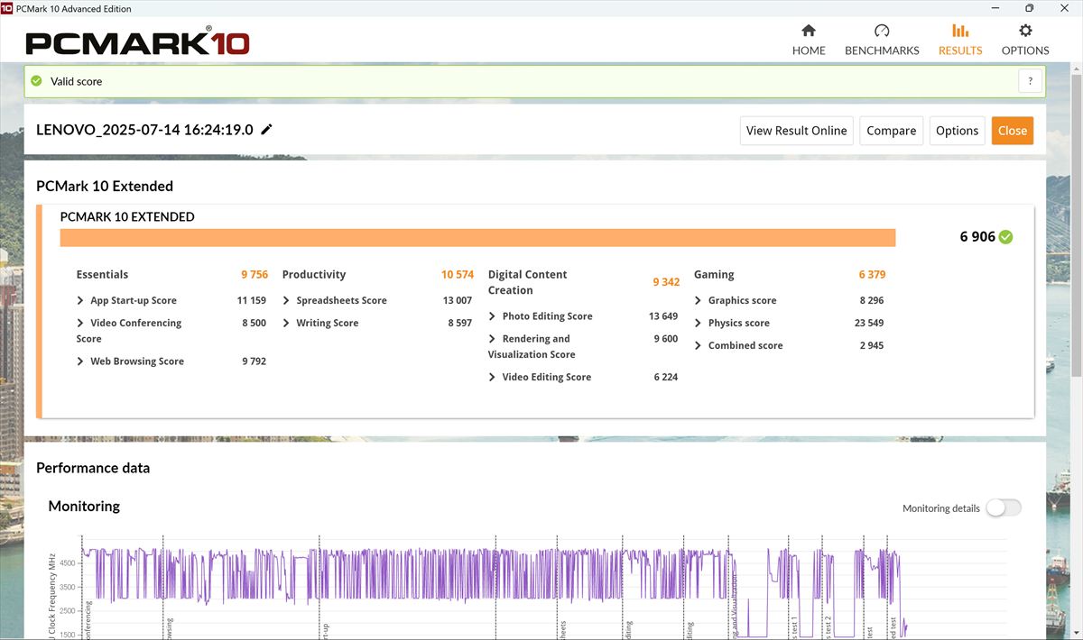Click the PCMark 10 logo
The height and width of the screenshot is (640, 1083).
138,42
